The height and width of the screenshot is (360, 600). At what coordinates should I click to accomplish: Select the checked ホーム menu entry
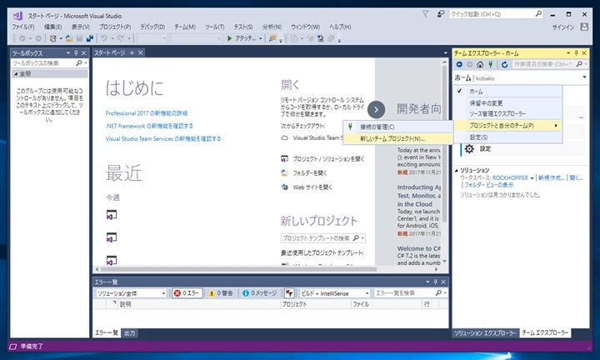pos(509,92)
